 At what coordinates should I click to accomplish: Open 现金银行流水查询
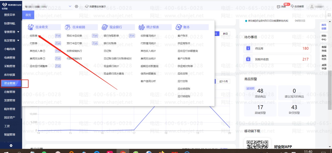point(114,74)
